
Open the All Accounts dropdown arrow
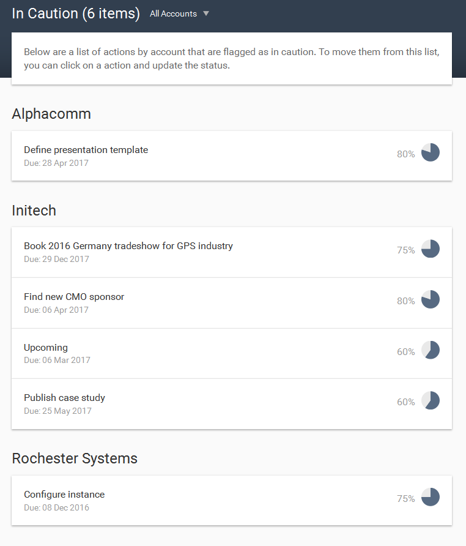click(206, 13)
